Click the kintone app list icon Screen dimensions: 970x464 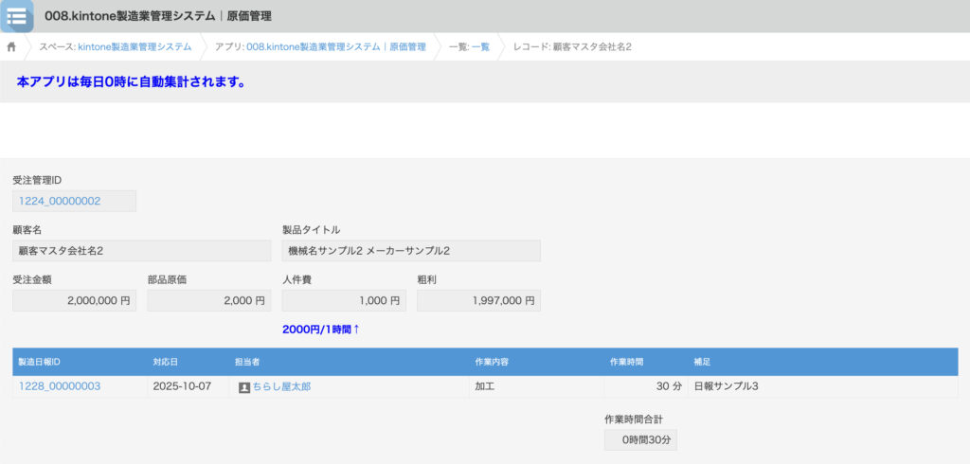coord(16,16)
